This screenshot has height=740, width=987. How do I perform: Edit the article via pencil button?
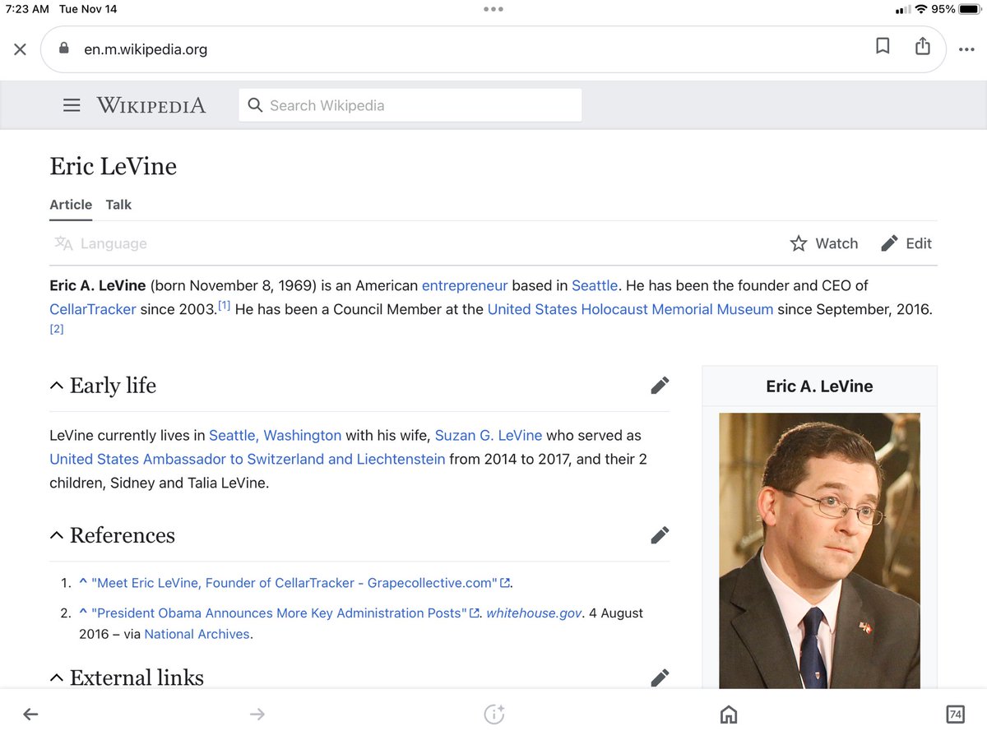[x=906, y=243]
